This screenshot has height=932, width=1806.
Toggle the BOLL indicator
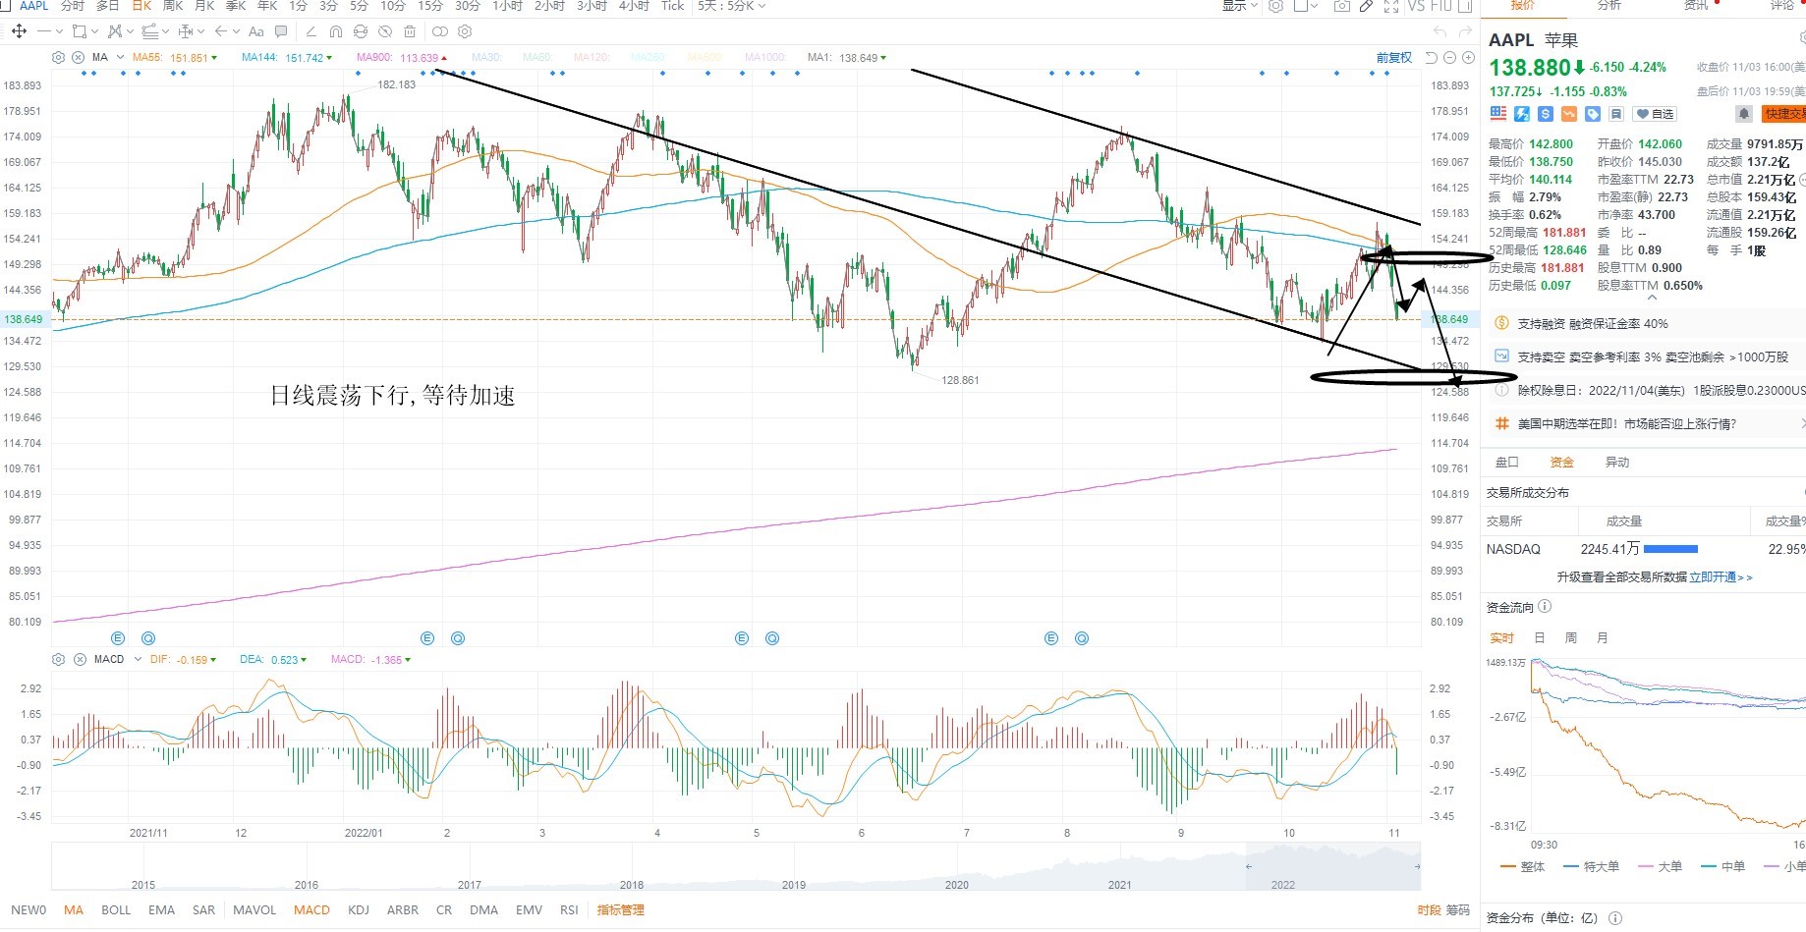(x=116, y=910)
